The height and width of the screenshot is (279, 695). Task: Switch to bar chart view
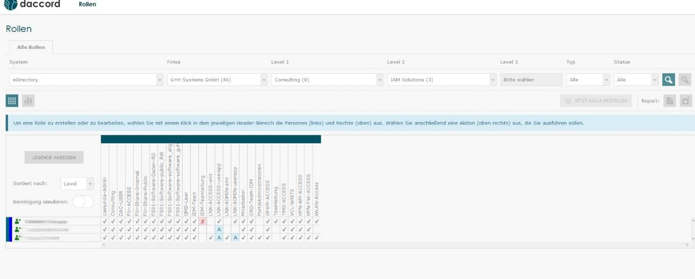pyautogui.click(x=28, y=101)
